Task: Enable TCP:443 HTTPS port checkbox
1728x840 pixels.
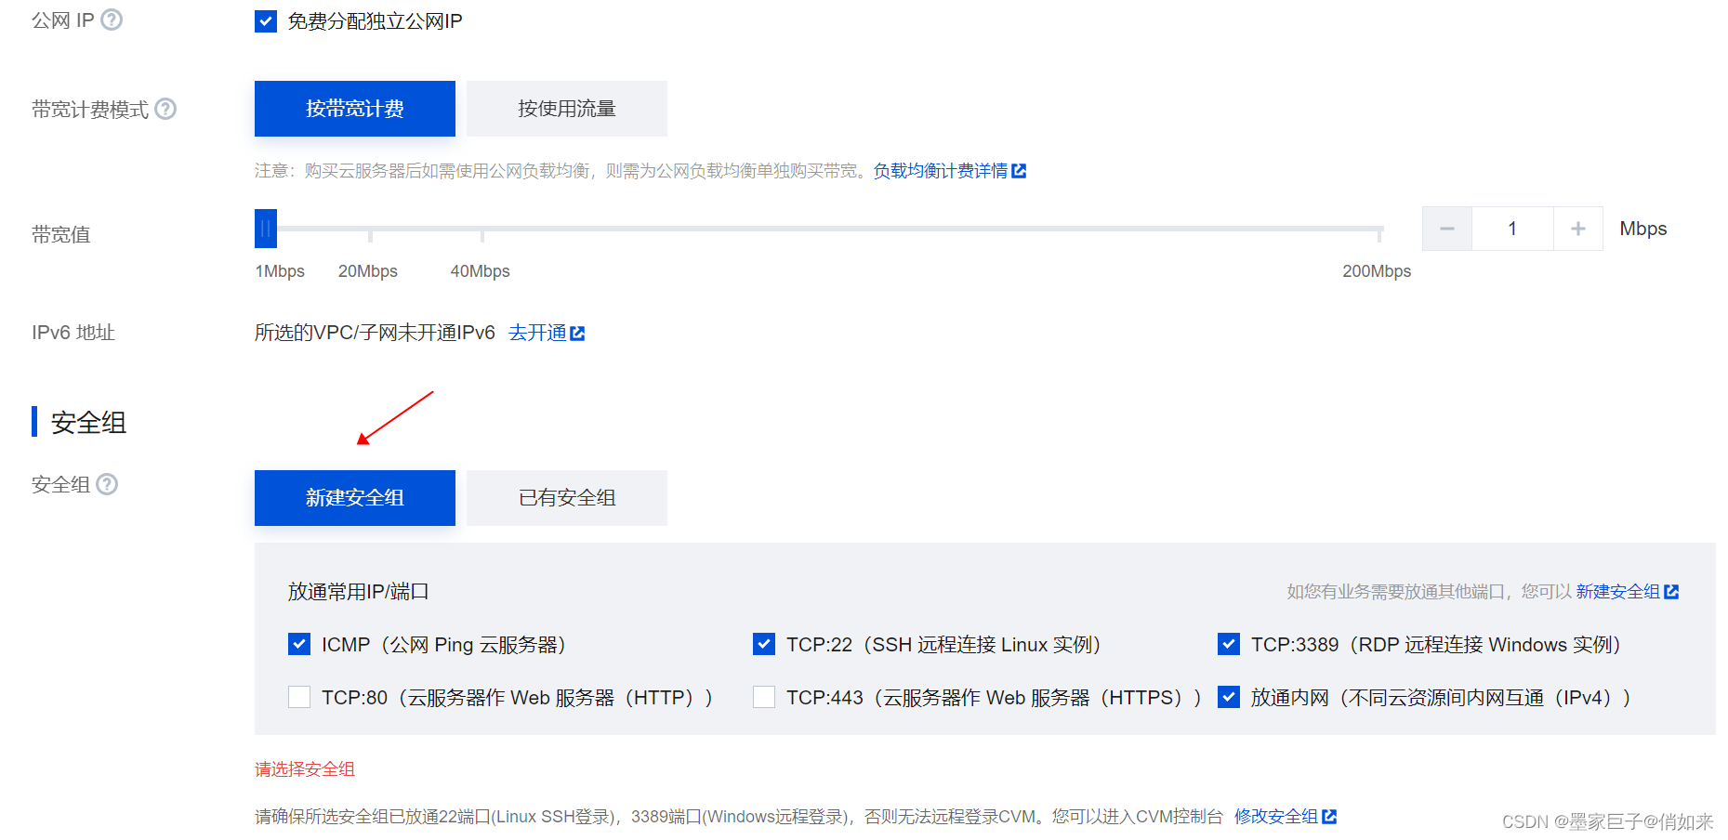Action: click(x=763, y=697)
